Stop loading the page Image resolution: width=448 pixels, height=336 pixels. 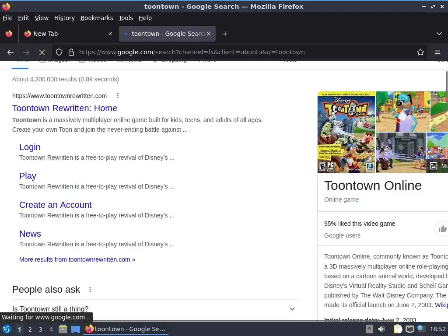(x=42, y=52)
